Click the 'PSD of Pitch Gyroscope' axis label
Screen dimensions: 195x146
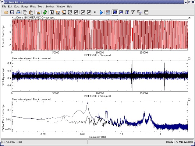[3, 118]
